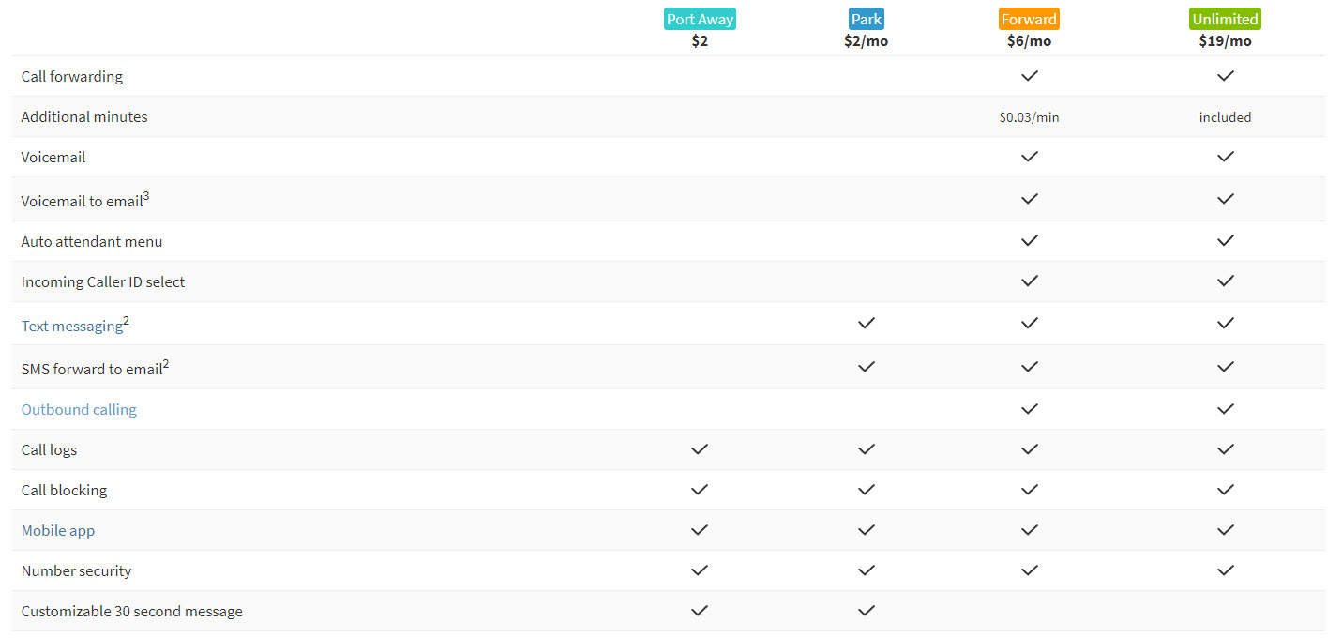Click the Park plan badge
The width and height of the screenshot is (1342, 638).
[x=866, y=18]
